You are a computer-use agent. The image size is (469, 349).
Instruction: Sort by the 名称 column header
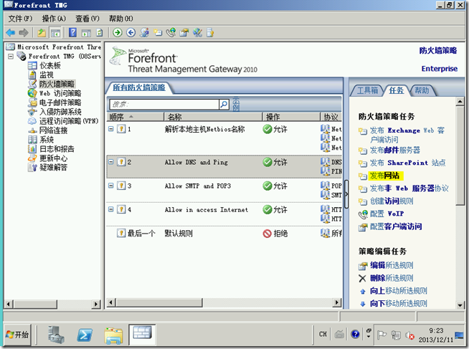[213, 117]
